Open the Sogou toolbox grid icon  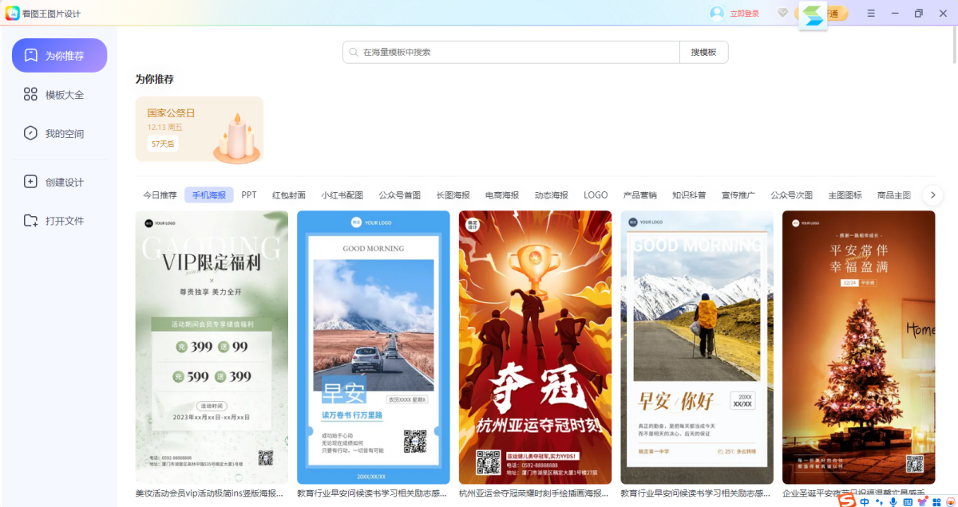[x=936, y=501]
